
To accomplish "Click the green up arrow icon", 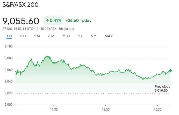I will click(48, 21).
